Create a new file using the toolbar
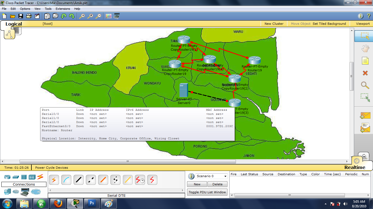 pos(4,16)
